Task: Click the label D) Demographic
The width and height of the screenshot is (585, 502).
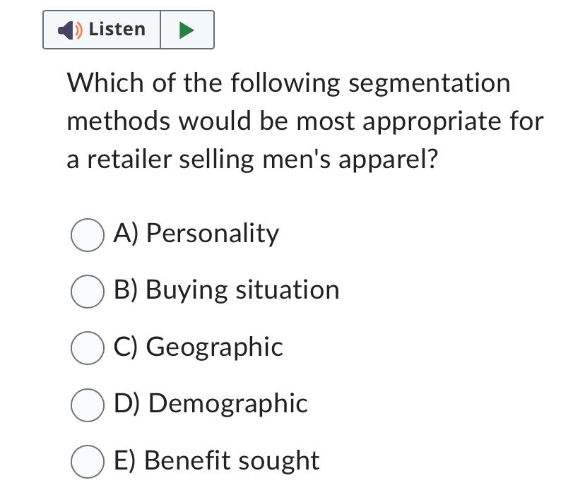Action: coord(210,404)
